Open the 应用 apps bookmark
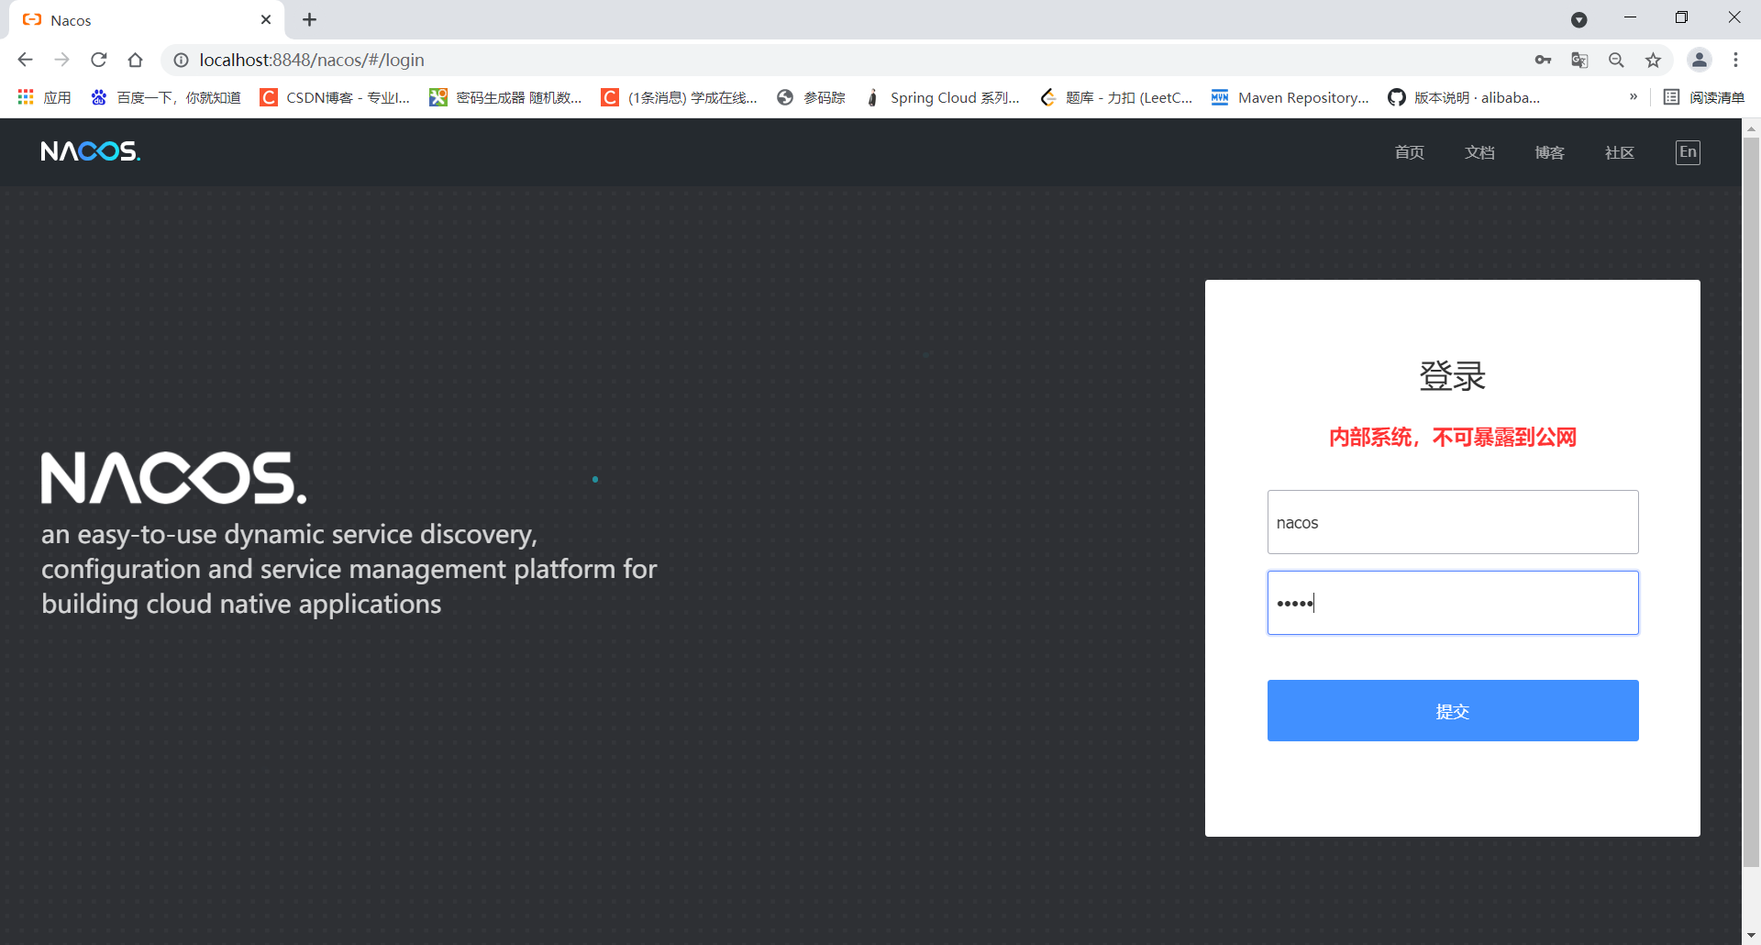The width and height of the screenshot is (1761, 945). pyautogui.click(x=44, y=97)
